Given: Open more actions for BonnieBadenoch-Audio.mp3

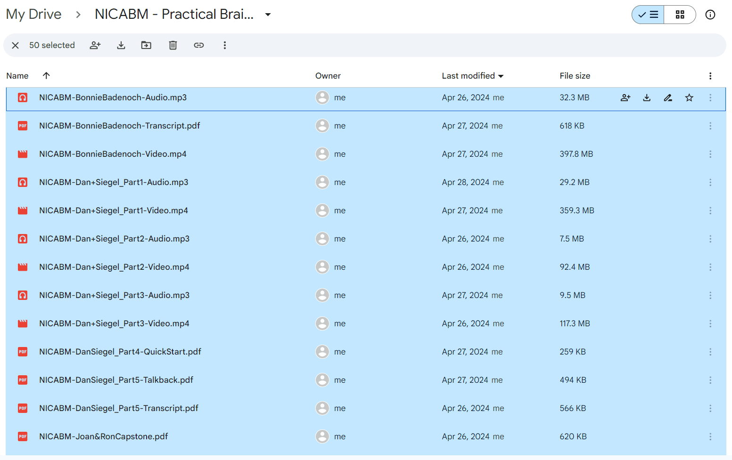Looking at the screenshot, I should pyautogui.click(x=710, y=97).
